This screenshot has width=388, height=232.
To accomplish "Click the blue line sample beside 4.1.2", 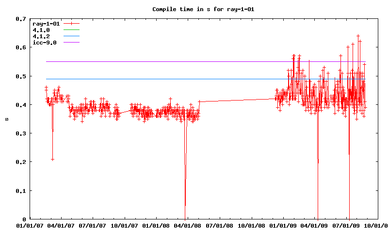I will tap(71, 36).
